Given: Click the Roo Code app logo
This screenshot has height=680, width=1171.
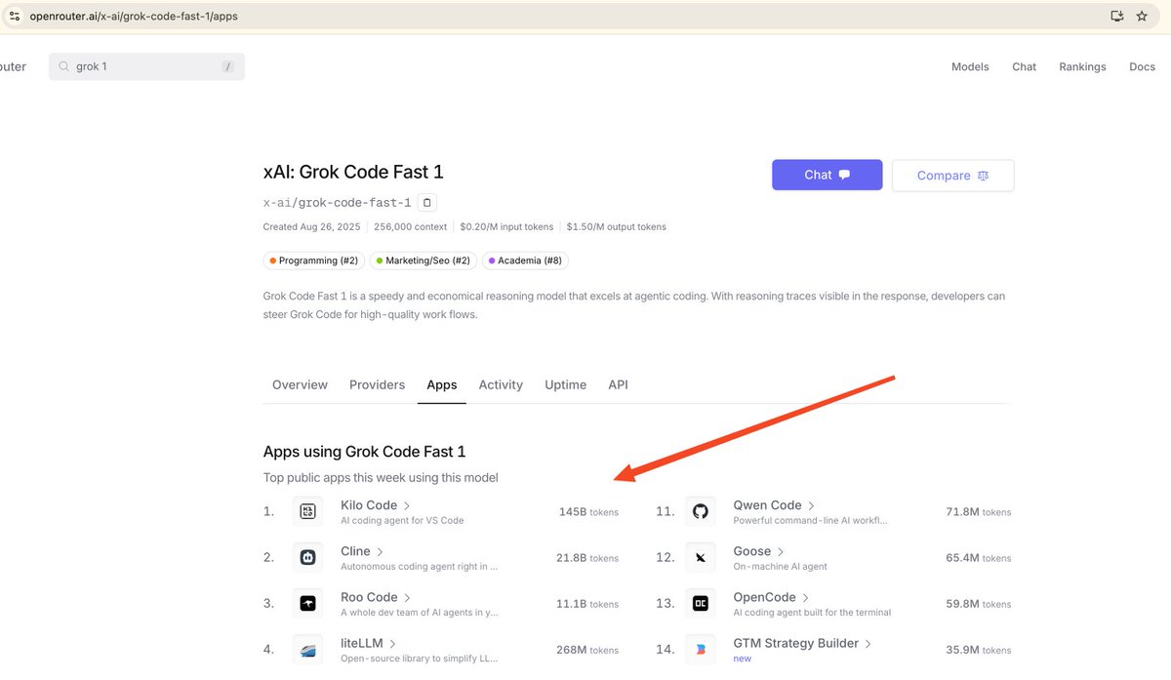Looking at the screenshot, I should tap(307, 603).
